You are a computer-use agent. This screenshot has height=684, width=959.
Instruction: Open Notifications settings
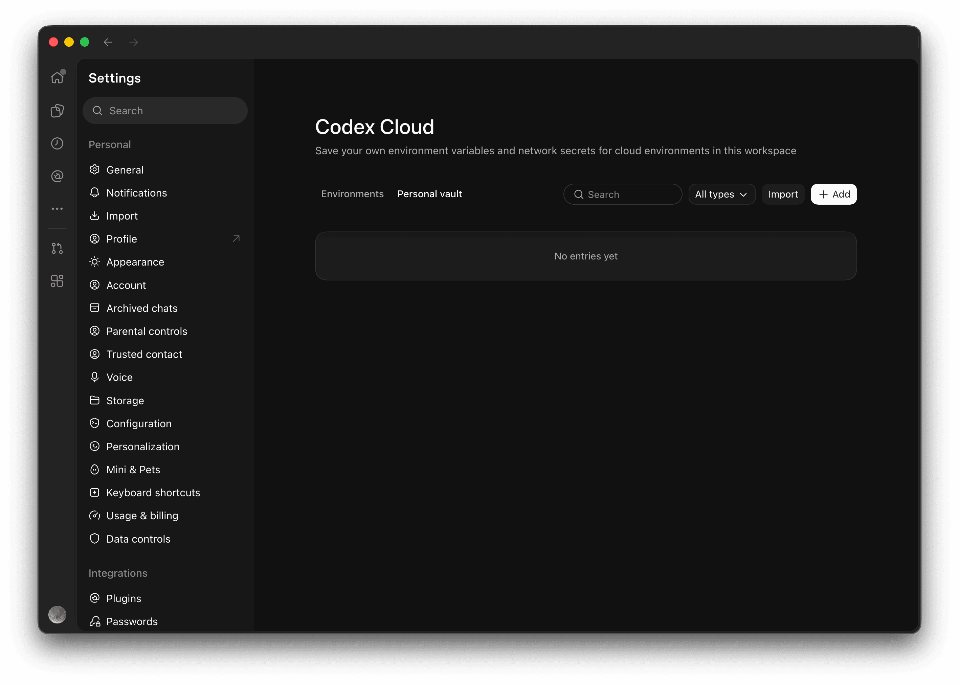pyautogui.click(x=165, y=193)
